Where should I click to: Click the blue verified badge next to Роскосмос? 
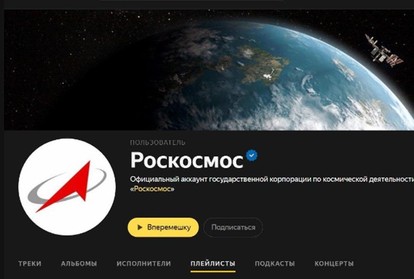coord(251,155)
